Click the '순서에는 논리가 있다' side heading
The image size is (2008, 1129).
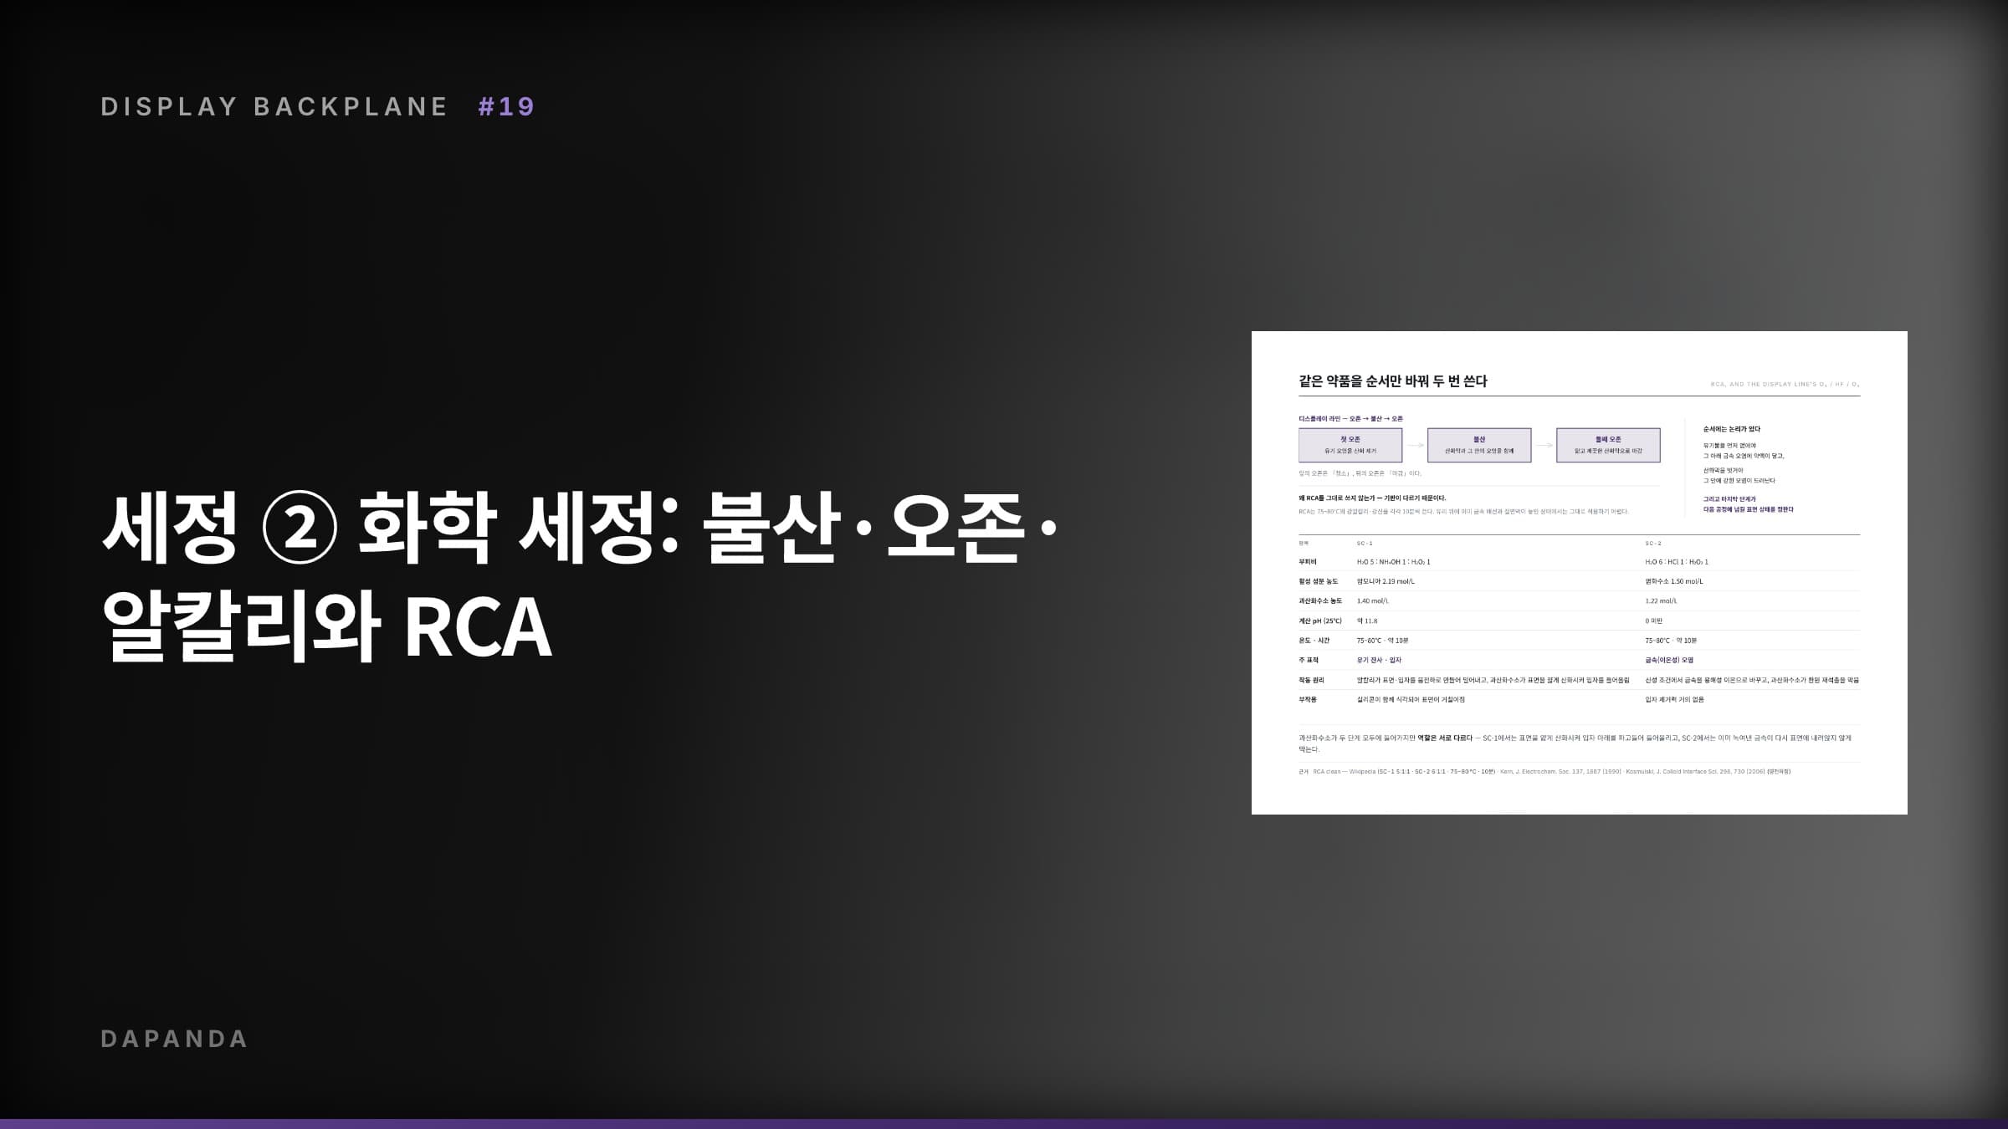tap(1732, 429)
